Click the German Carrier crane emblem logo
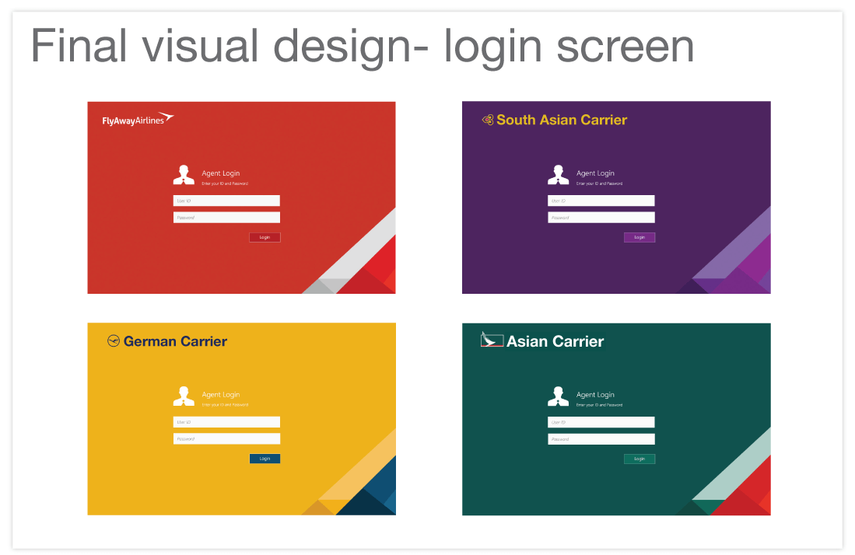 [113, 340]
